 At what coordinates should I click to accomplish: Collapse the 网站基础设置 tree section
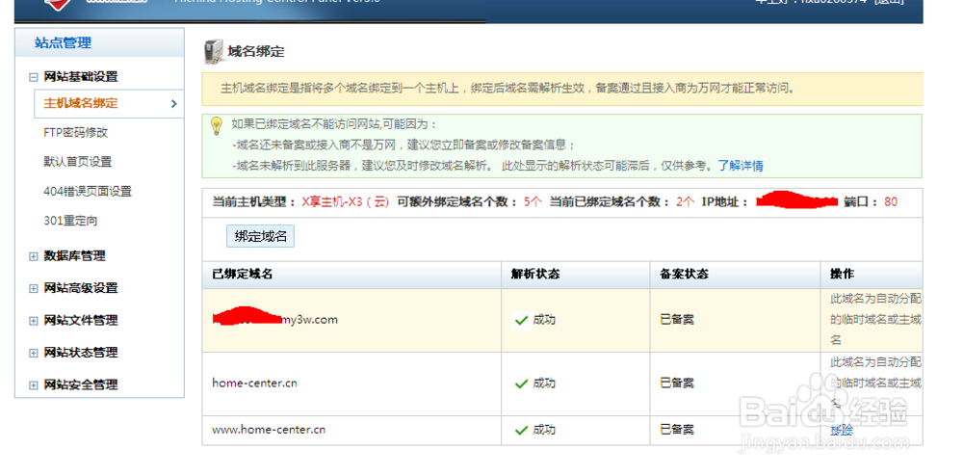pos(33,77)
